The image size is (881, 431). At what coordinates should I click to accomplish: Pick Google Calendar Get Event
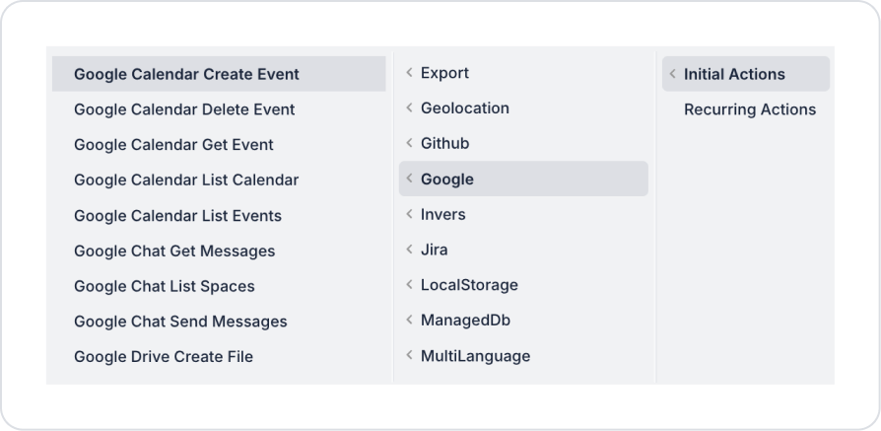point(219,145)
